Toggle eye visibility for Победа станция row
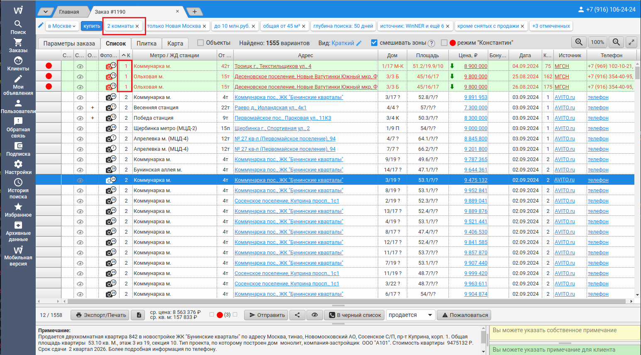Screen dimensions: 641x355 tap(80, 118)
